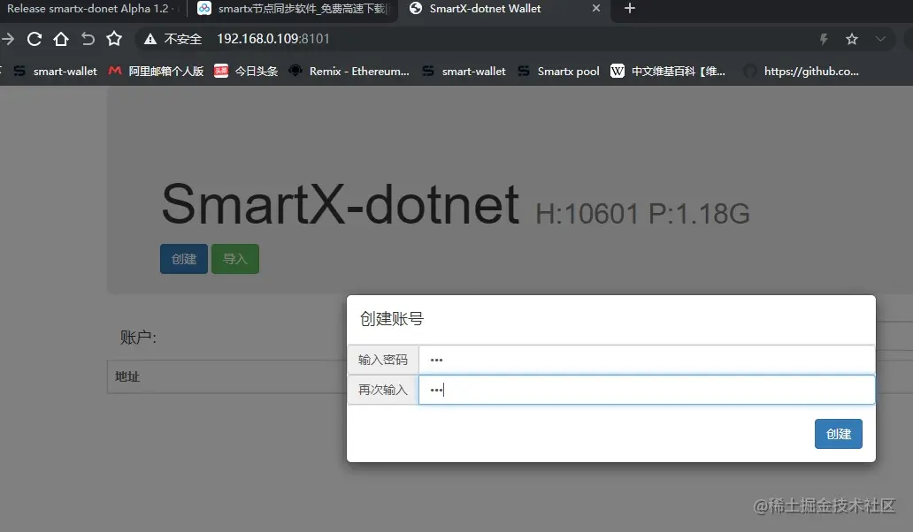
Task: Click the 账户: label
Action: point(138,338)
